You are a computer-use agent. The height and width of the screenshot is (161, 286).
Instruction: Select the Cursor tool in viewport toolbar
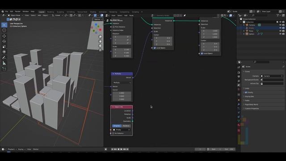point(4,30)
